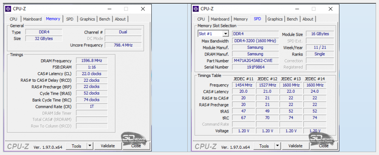
Task: Click CPU-Z app icon in left window title bar
Action: tap(9, 9)
